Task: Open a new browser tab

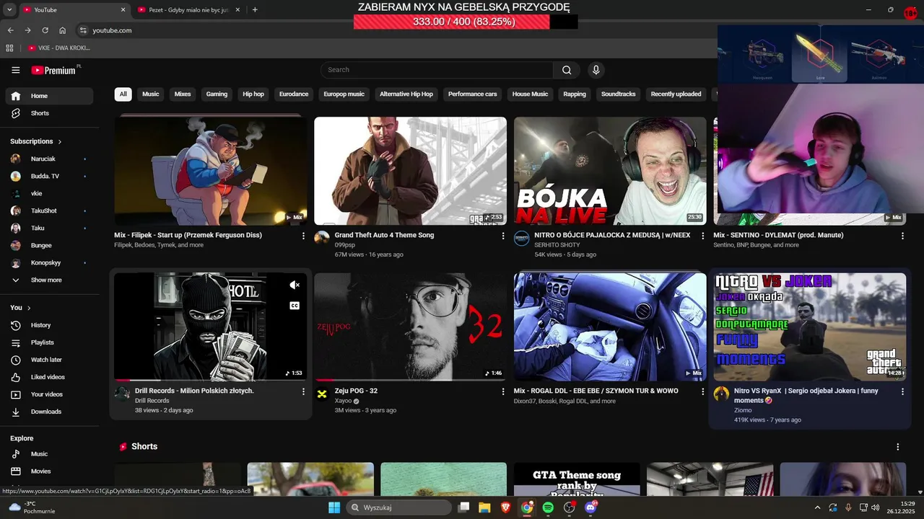Action: click(255, 10)
